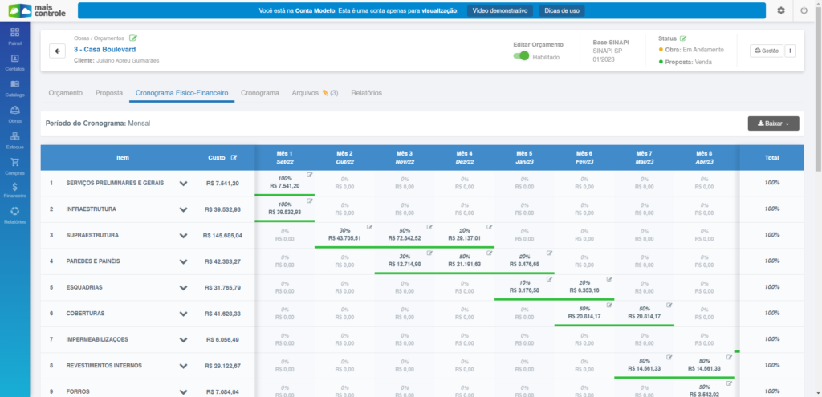Screen dimensions: 822x397
Task: Switch to the Proposta tab
Action: click(109, 93)
